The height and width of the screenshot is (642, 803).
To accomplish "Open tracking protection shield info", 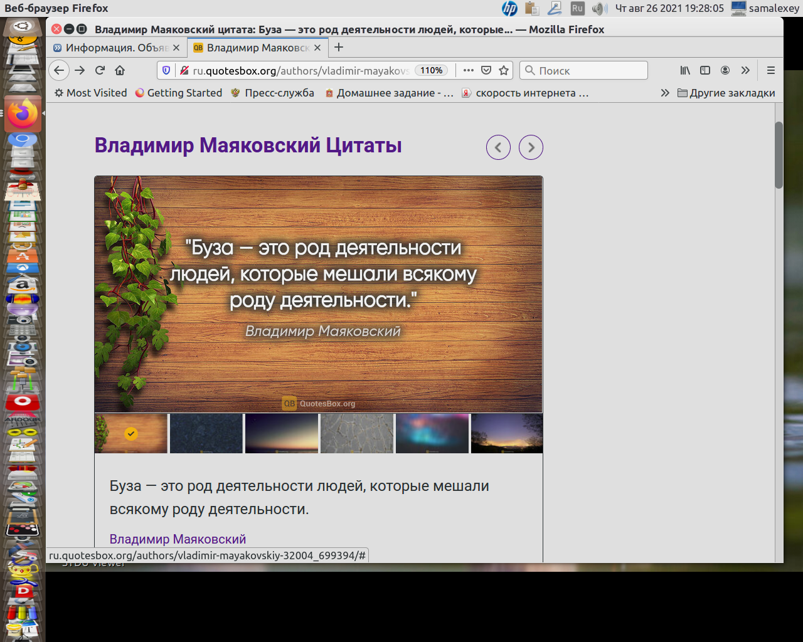I will tap(166, 70).
